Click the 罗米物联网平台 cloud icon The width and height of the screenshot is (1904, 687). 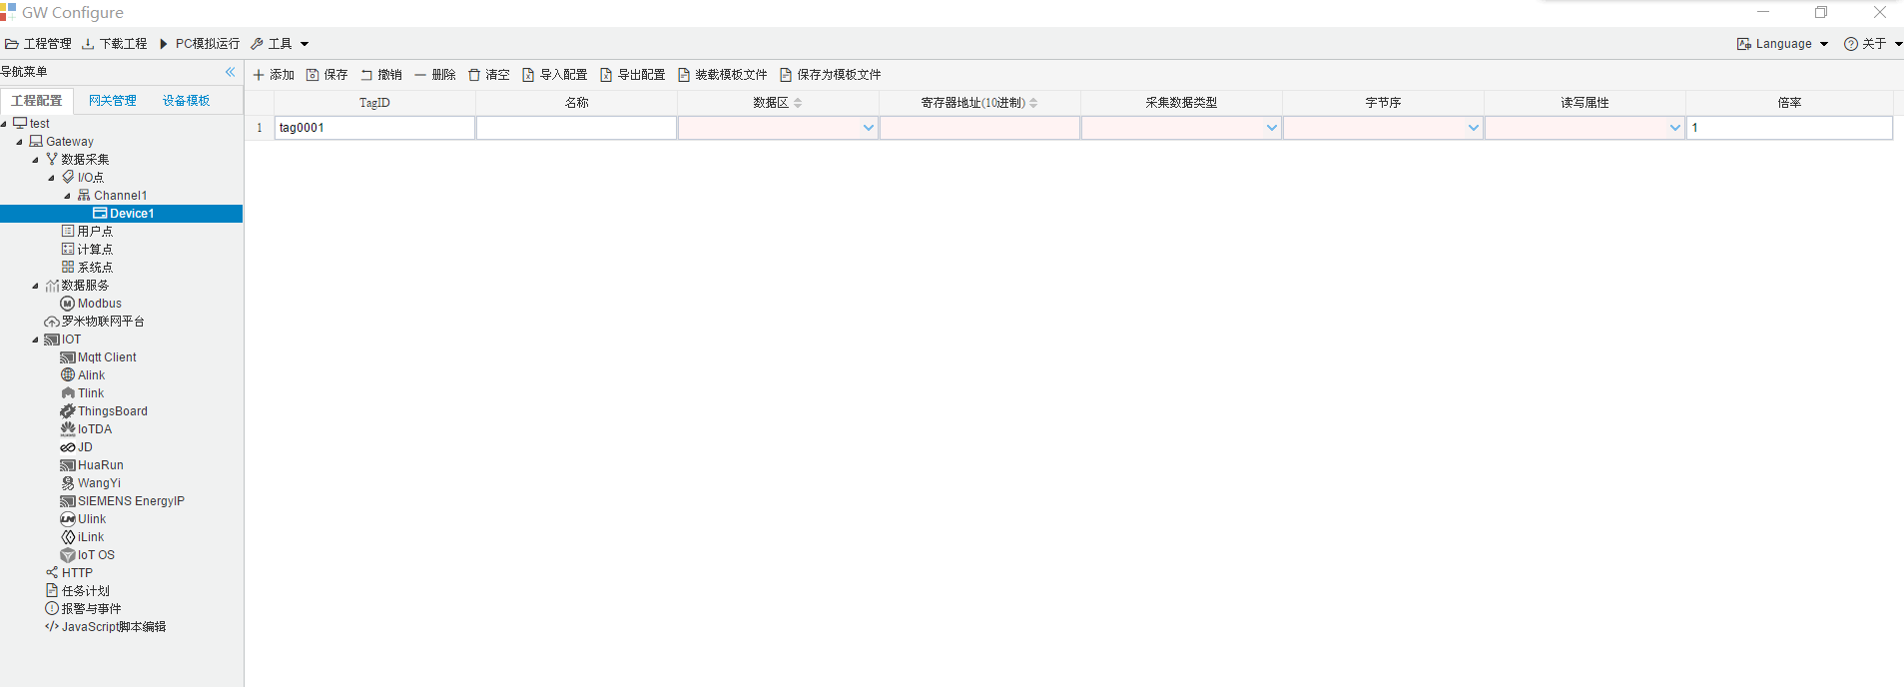pyautogui.click(x=52, y=322)
